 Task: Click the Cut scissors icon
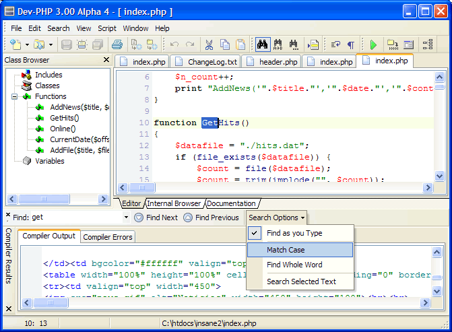(x=209, y=44)
